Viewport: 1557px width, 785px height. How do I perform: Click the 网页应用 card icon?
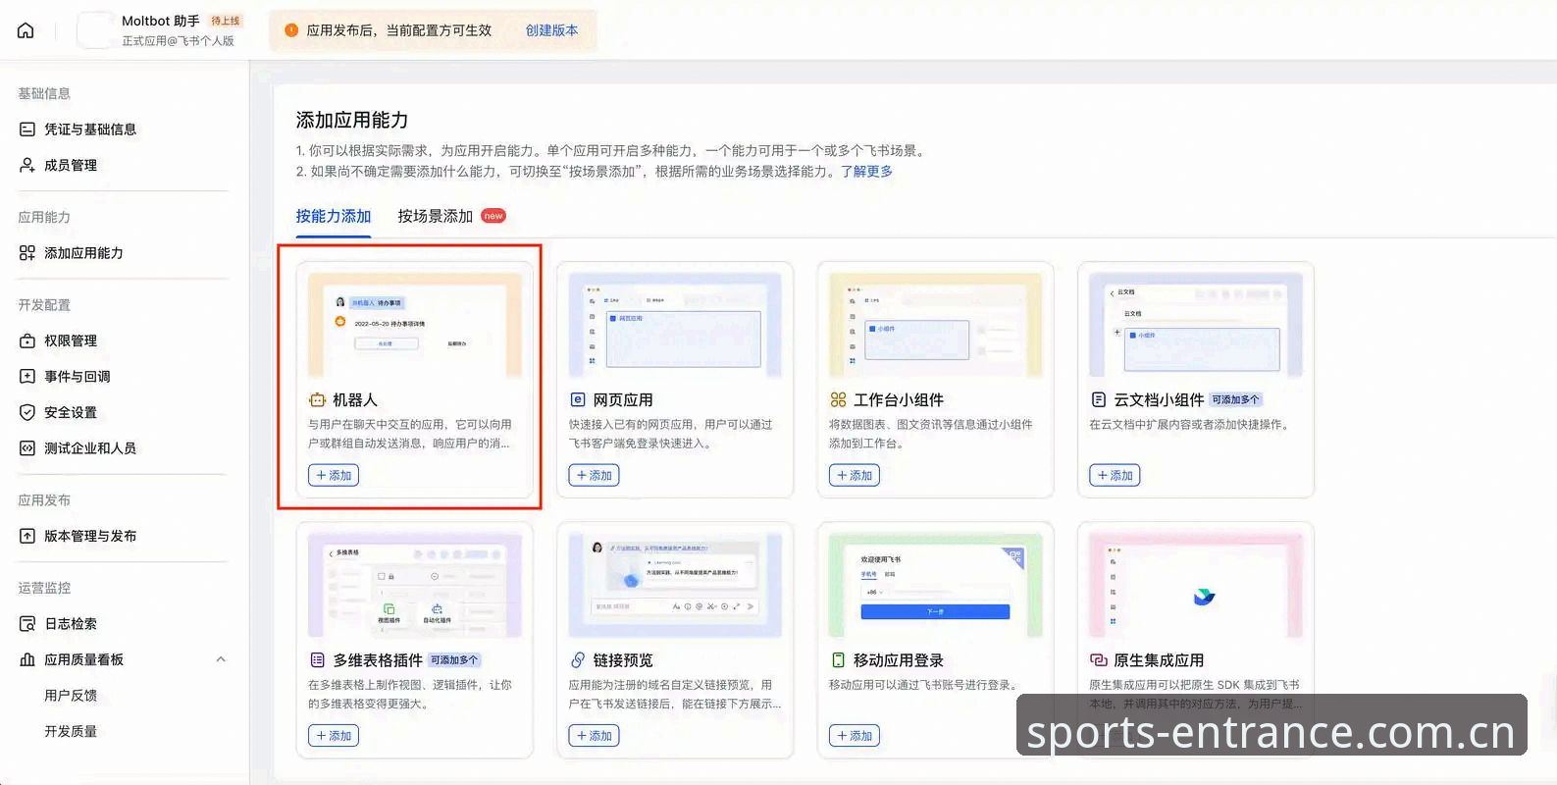pyautogui.click(x=578, y=399)
